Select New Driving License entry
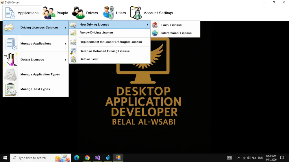 click(110, 25)
